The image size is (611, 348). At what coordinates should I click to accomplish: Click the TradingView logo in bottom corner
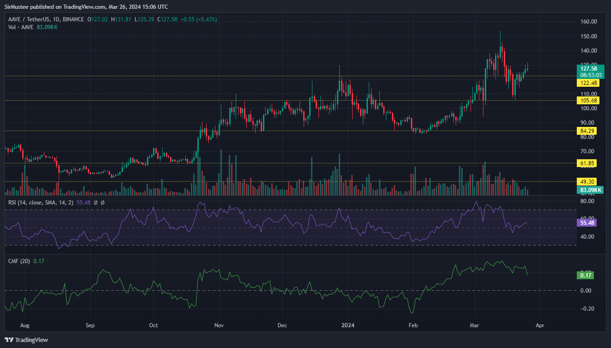point(27,340)
